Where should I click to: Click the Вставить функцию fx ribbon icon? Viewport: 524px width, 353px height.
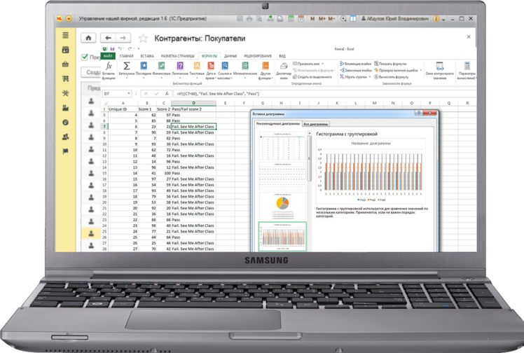109,66
